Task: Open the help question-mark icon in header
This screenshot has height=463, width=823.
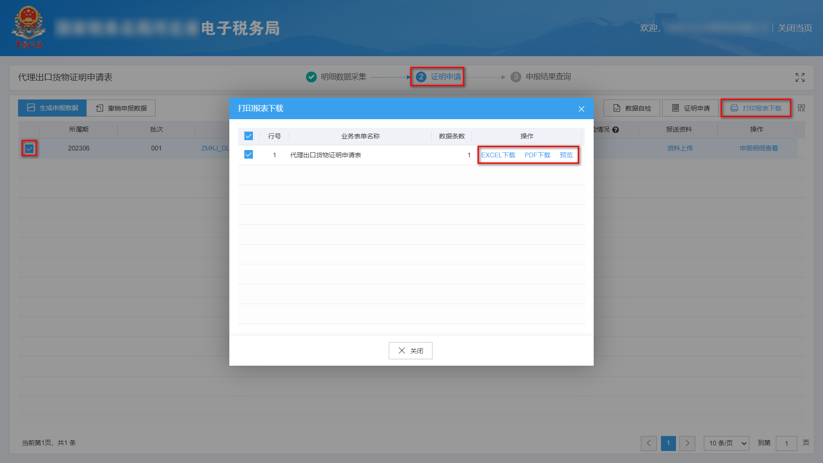Action: pos(616,129)
